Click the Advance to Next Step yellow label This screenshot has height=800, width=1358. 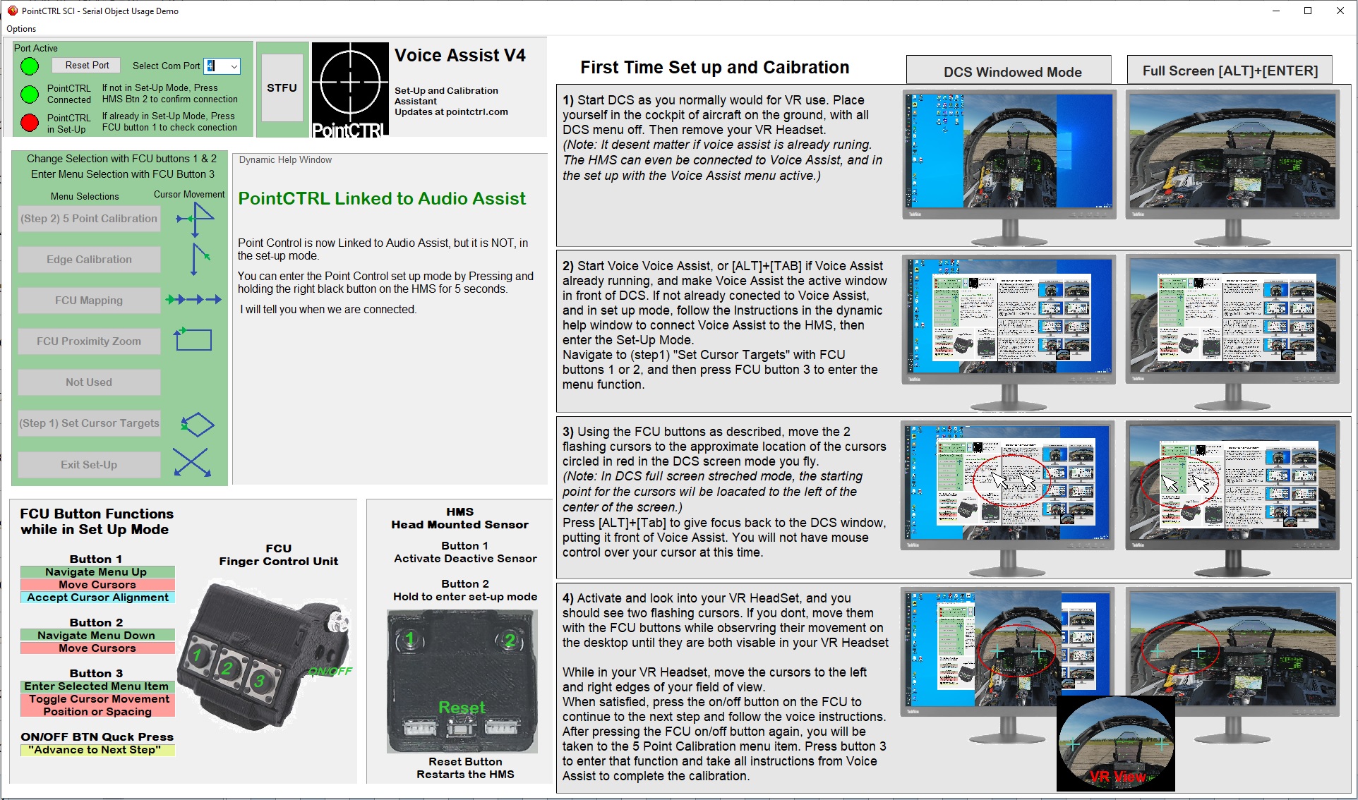click(97, 750)
